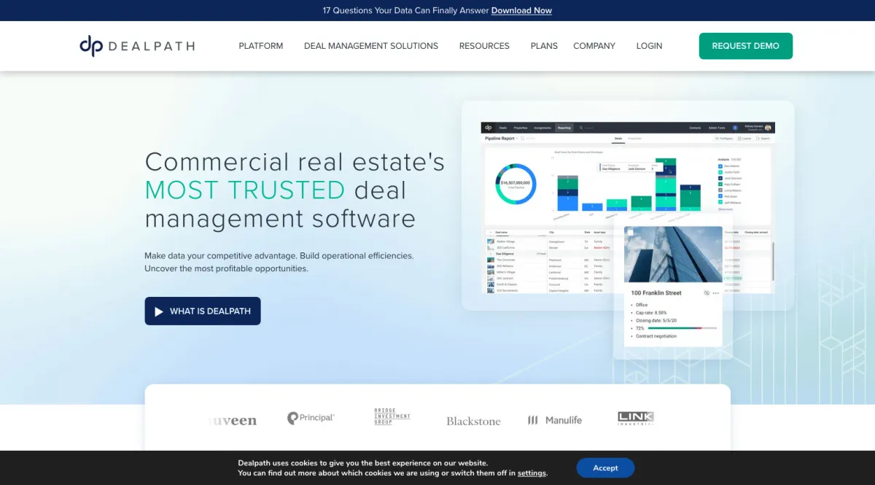Click the 72% progress bar

point(682,328)
